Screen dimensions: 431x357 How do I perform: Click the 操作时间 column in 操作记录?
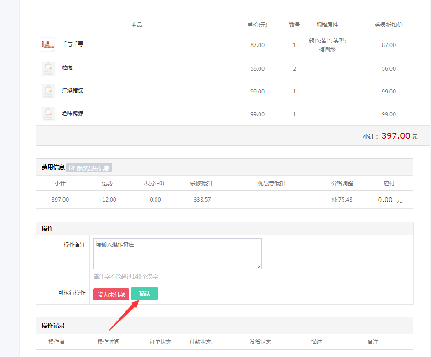108,342
